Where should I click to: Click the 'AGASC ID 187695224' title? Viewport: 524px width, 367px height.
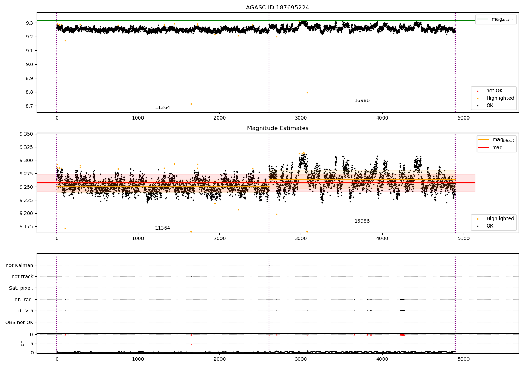tap(277, 8)
